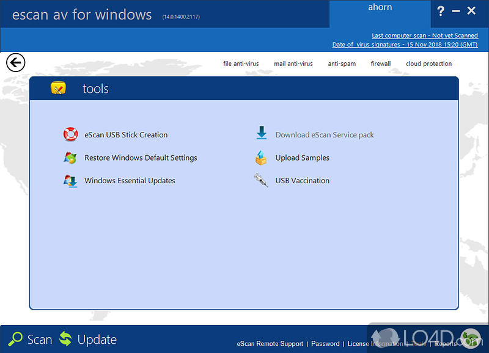Open the Last computer scan link
The width and height of the screenshot is (489, 353).
pyautogui.click(x=424, y=36)
